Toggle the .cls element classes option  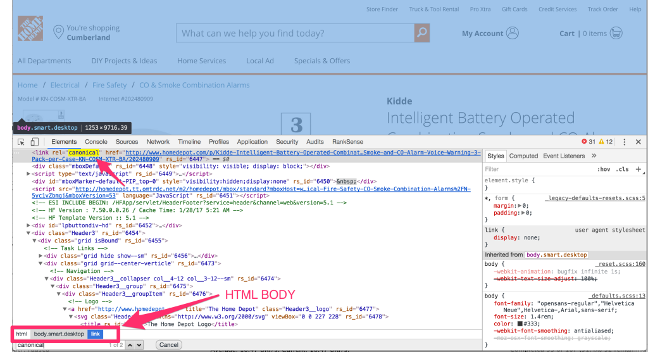point(622,169)
